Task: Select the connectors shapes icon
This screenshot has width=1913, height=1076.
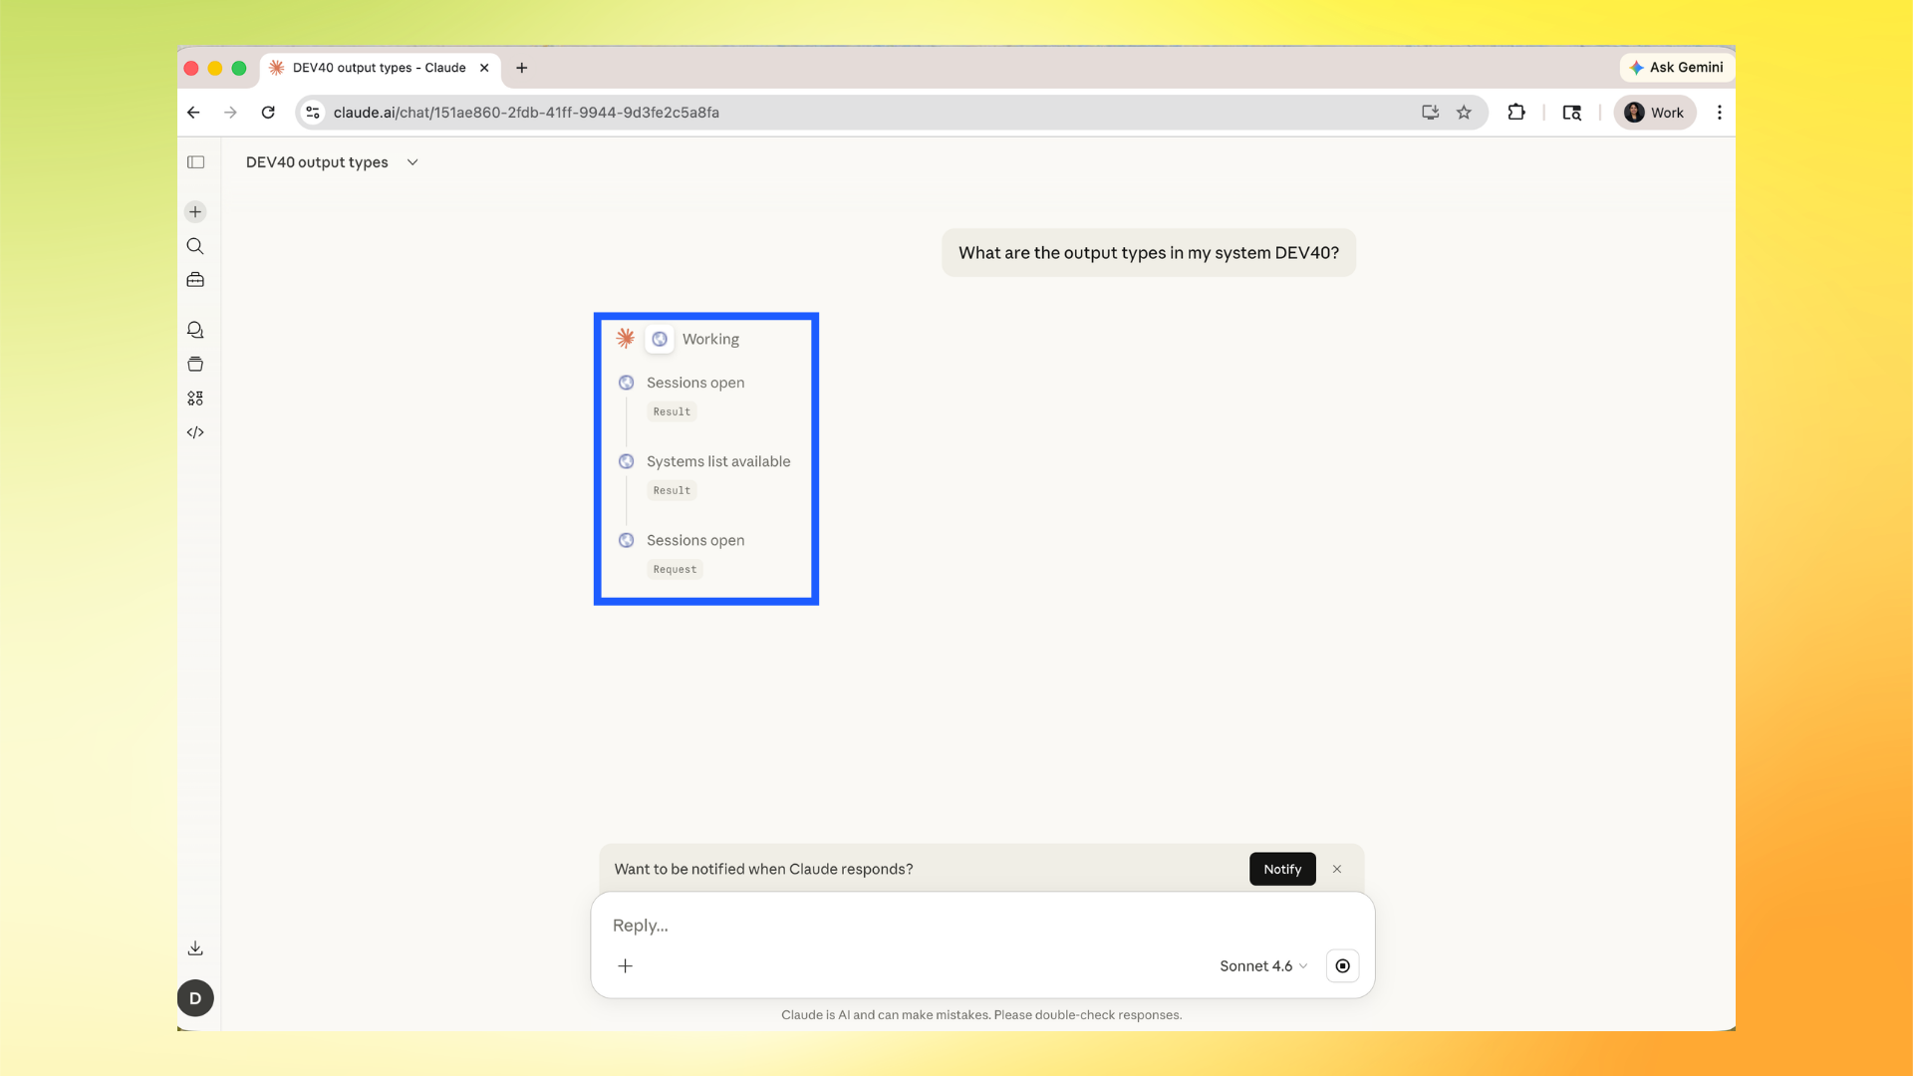Action: (x=195, y=398)
